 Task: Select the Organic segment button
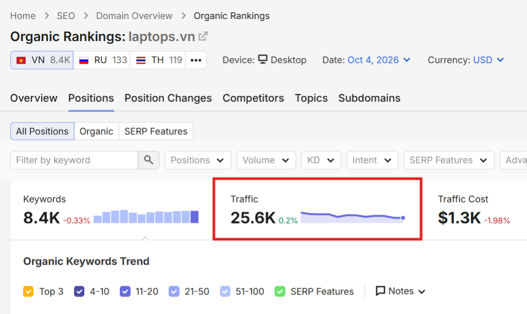pos(96,131)
